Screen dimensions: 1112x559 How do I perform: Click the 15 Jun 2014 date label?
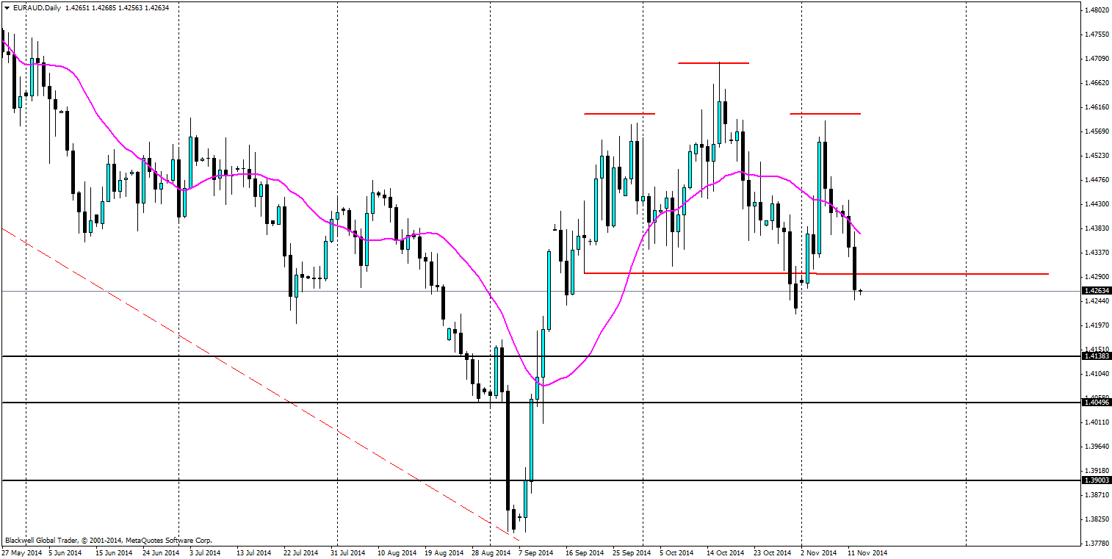113,552
